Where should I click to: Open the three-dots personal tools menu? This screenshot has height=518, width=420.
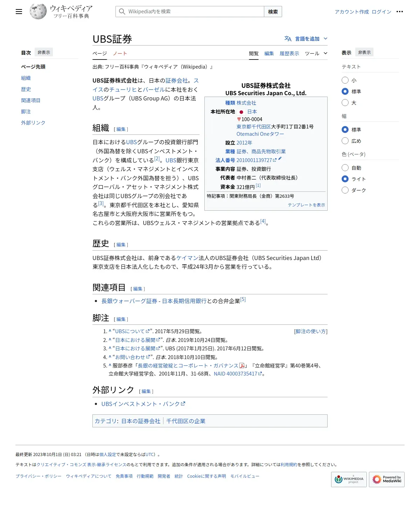click(x=400, y=12)
